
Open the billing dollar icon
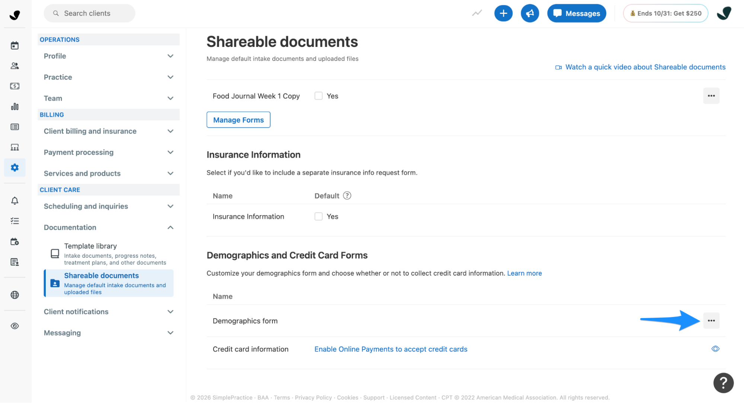point(15,86)
